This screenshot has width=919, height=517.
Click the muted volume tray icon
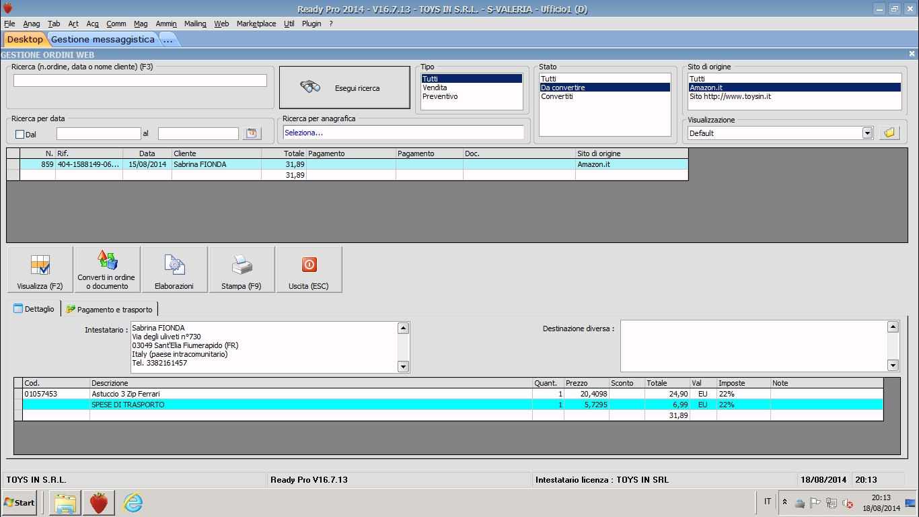pos(847,503)
